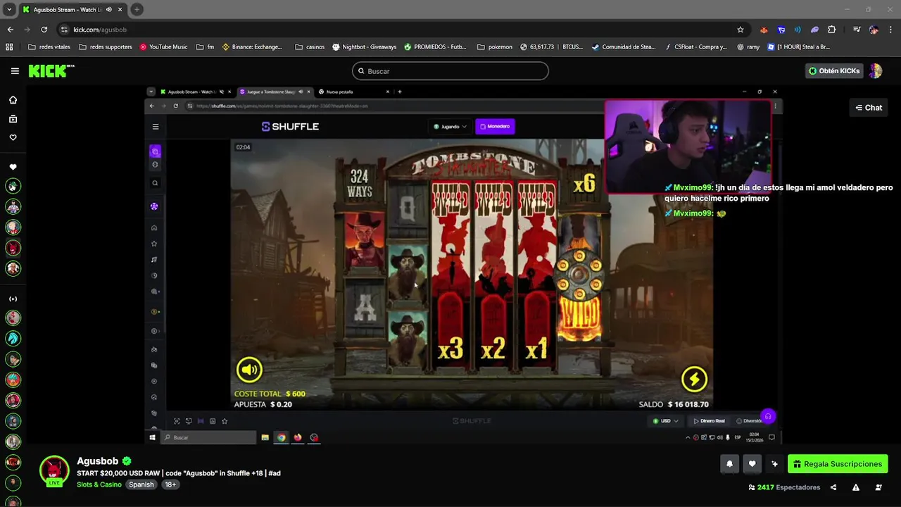Mute tab via the tab speaker icon
Viewport: 901px width, 507px height.
pos(108,10)
